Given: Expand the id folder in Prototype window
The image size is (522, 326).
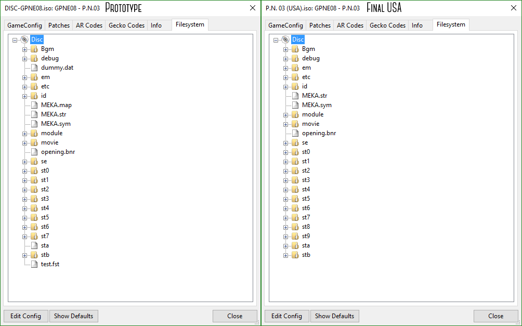Looking at the screenshot, I should pos(24,96).
